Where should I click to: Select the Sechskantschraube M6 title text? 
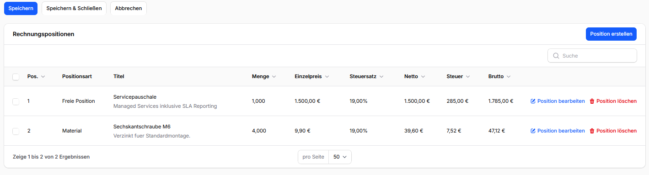[142, 127]
